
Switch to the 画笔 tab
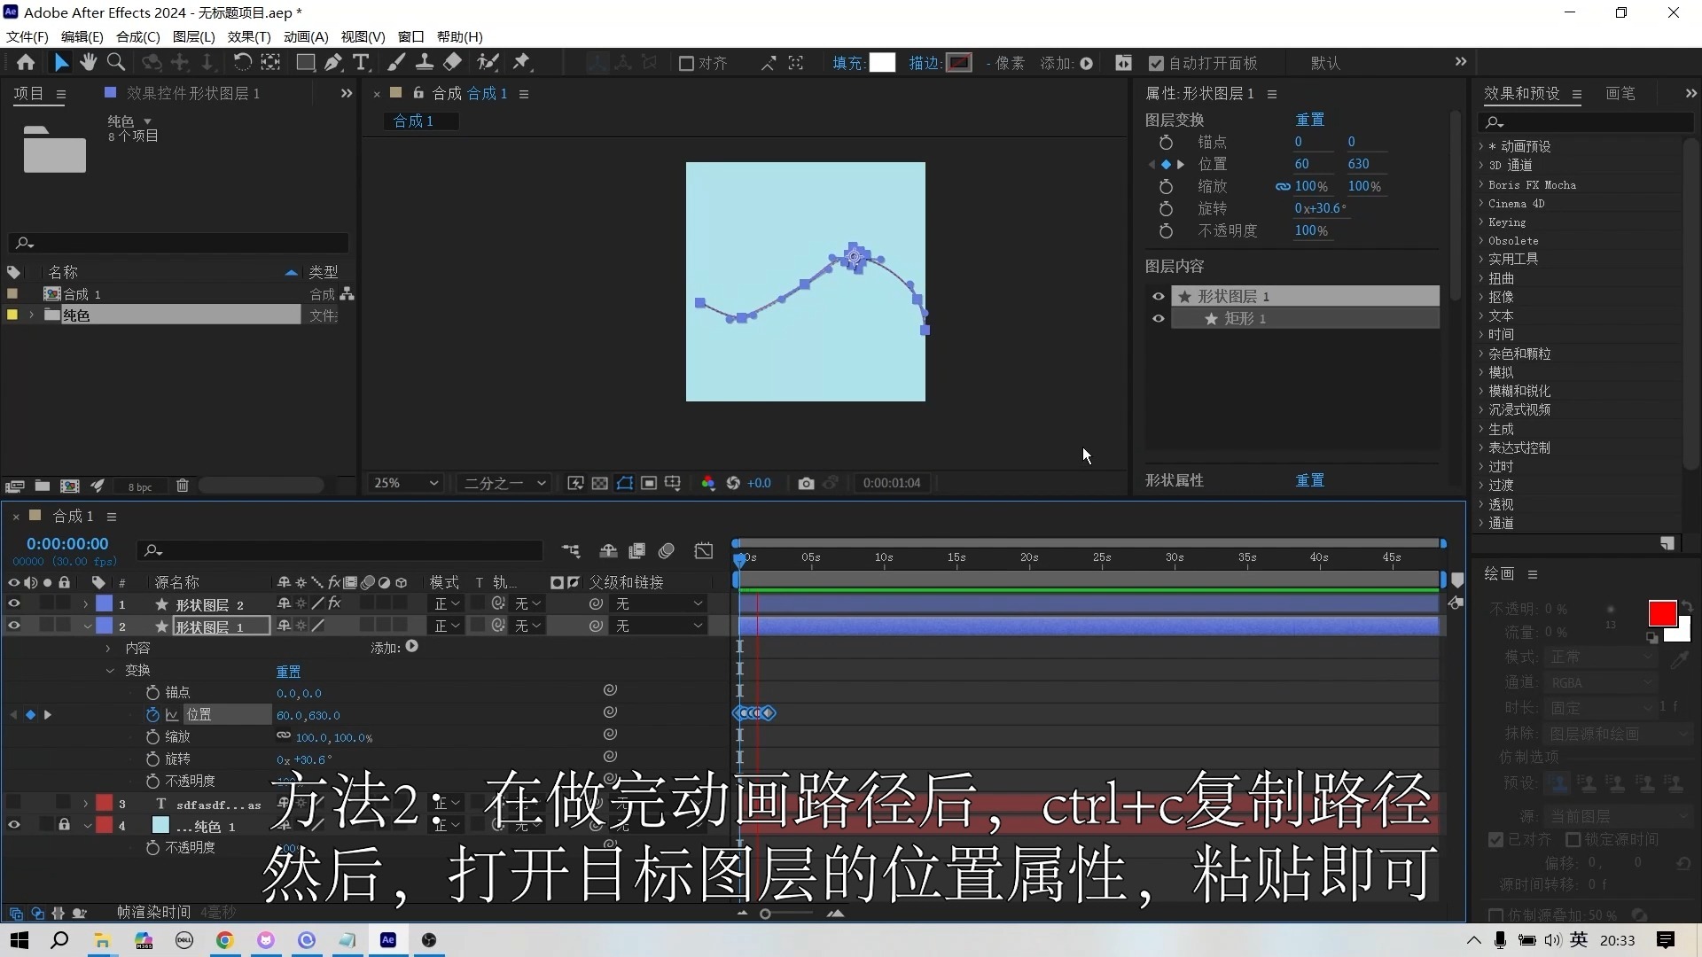(x=1620, y=93)
